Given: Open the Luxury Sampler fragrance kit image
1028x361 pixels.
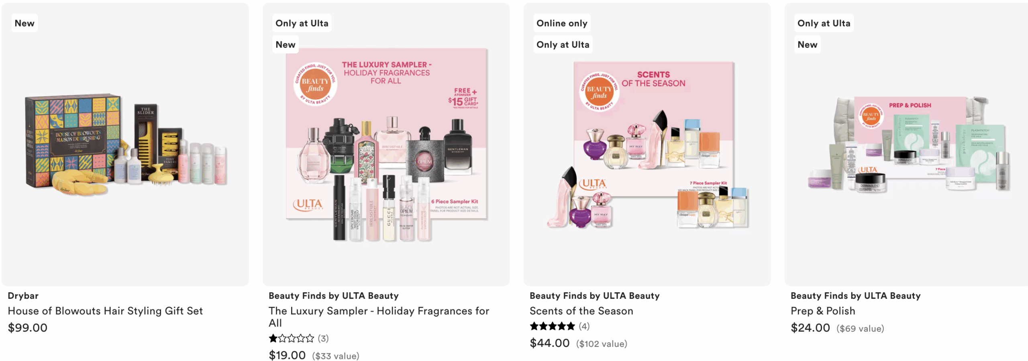Looking at the screenshot, I should pos(386,145).
